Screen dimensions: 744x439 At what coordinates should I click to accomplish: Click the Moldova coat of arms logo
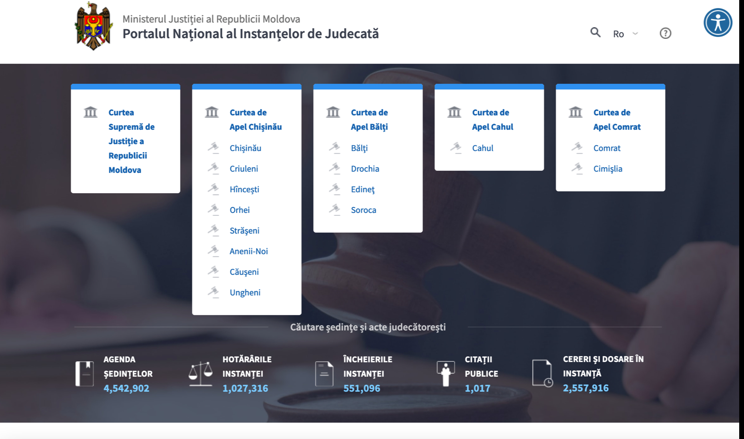93,26
